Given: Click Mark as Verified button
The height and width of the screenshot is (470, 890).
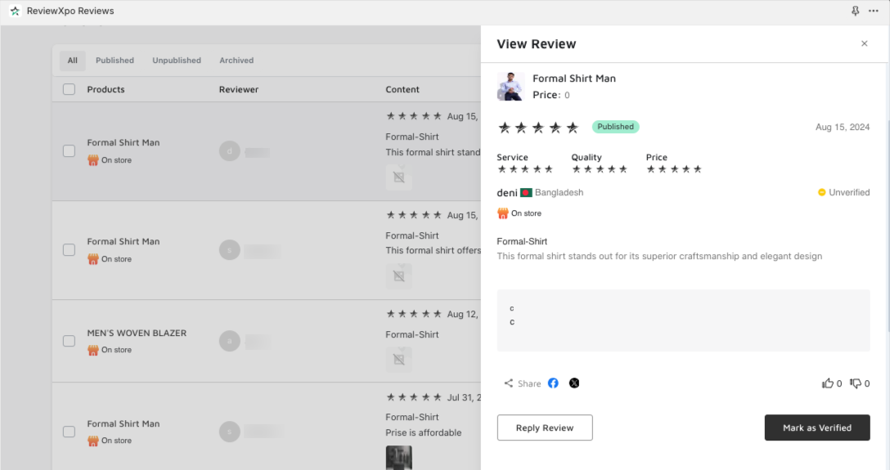Looking at the screenshot, I should point(816,427).
